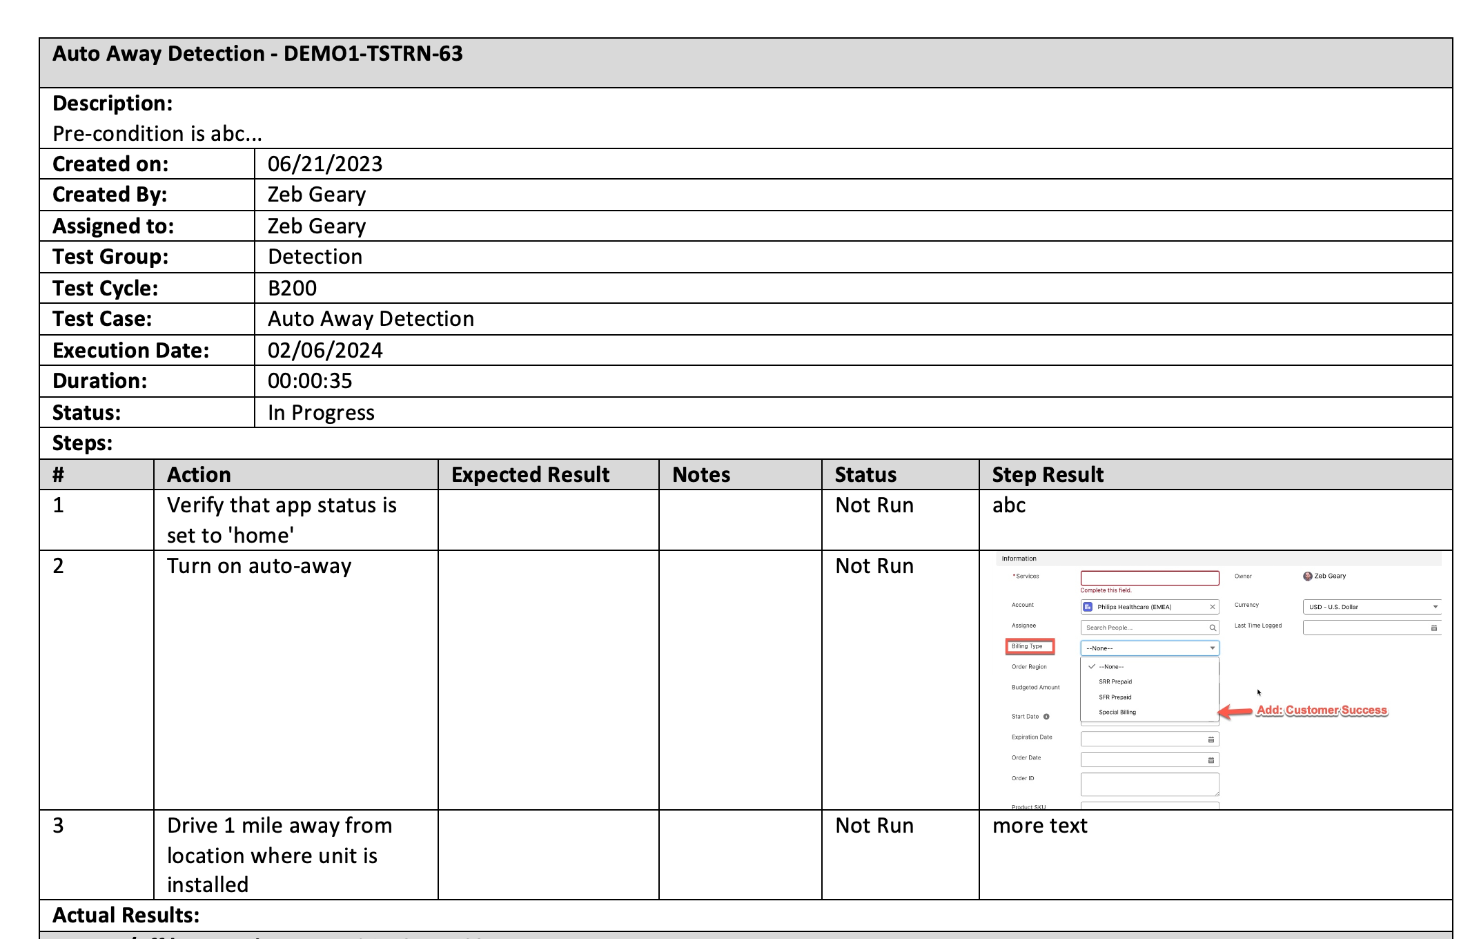Click 'Zeb Geary' in Created By row

tap(317, 195)
